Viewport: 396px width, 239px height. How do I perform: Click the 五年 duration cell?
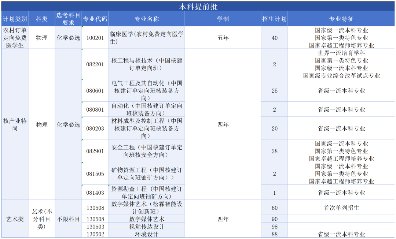click(x=223, y=38)
